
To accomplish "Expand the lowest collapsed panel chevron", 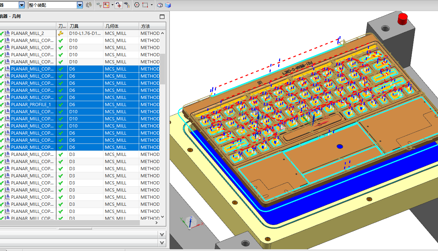I will [162, 243].
